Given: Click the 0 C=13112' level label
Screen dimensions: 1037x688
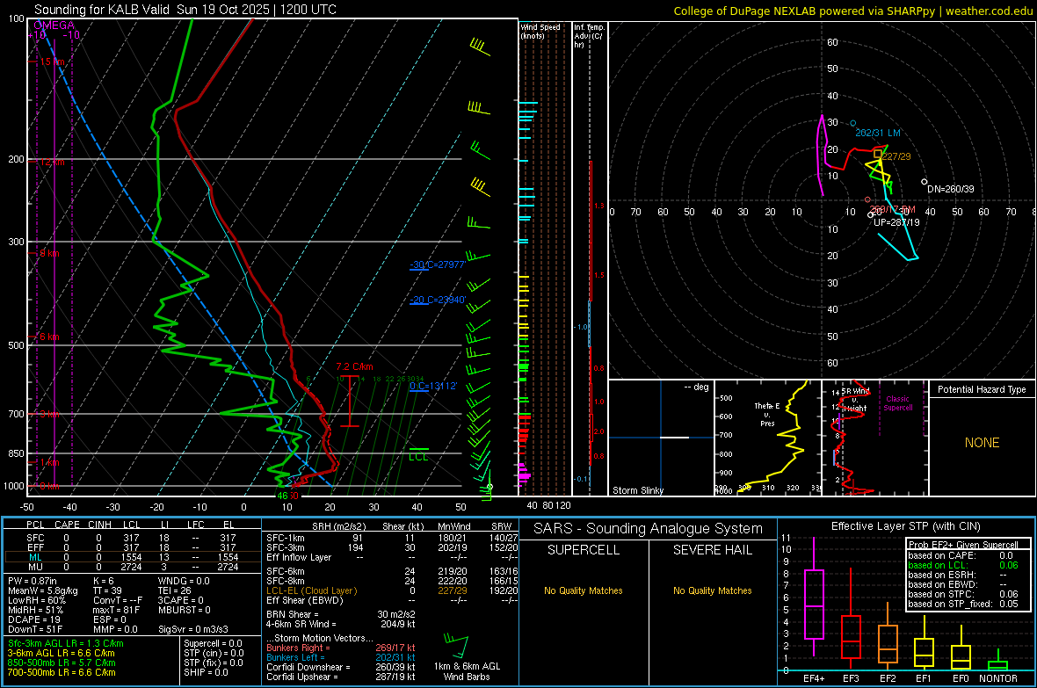Looking at the screenshot, I should coord(433,387).
